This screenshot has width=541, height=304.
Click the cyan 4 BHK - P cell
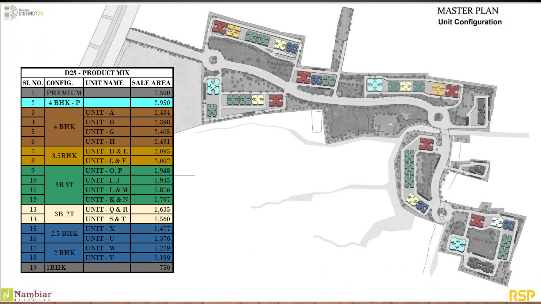(64, 103)
